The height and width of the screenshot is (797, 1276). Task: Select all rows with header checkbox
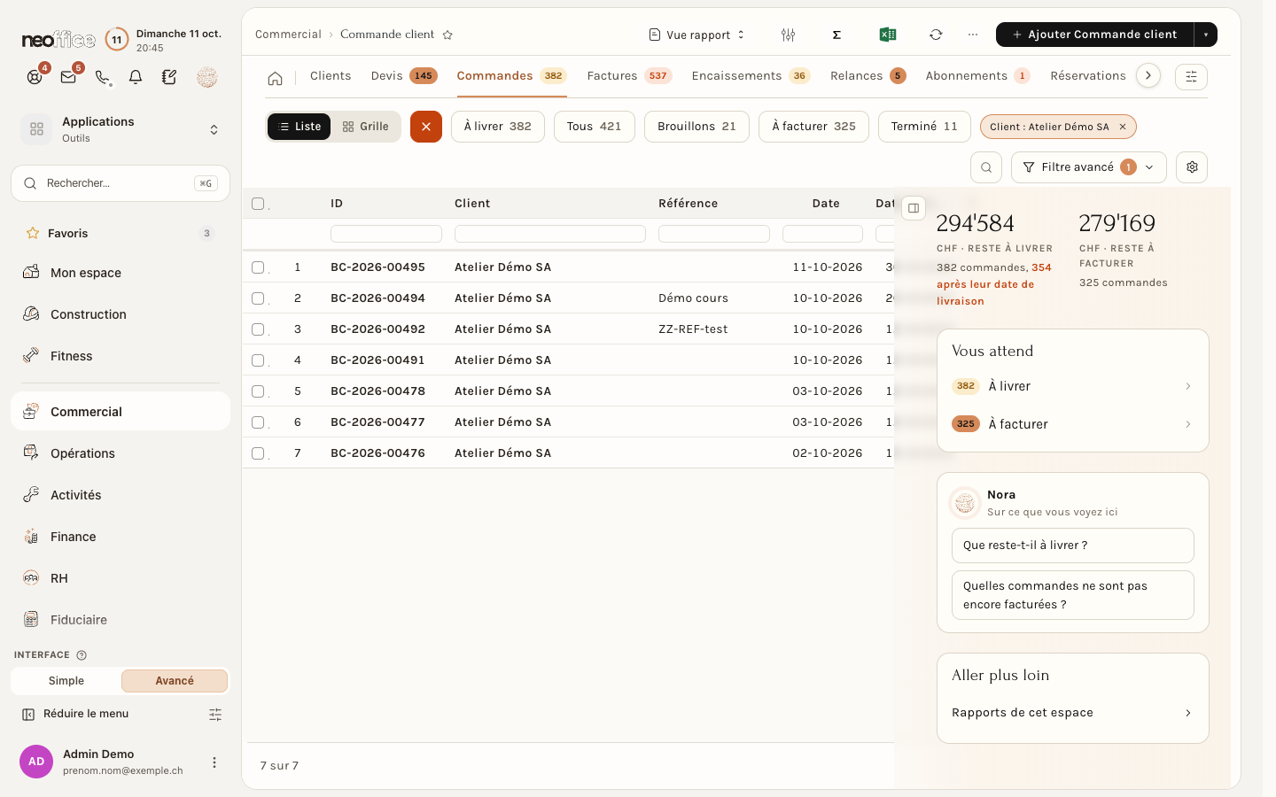click(258, 204)
